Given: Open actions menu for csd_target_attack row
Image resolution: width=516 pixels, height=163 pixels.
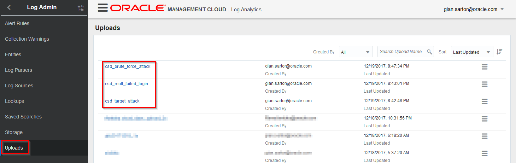Looking at the screenshot, I should point(485,101).
